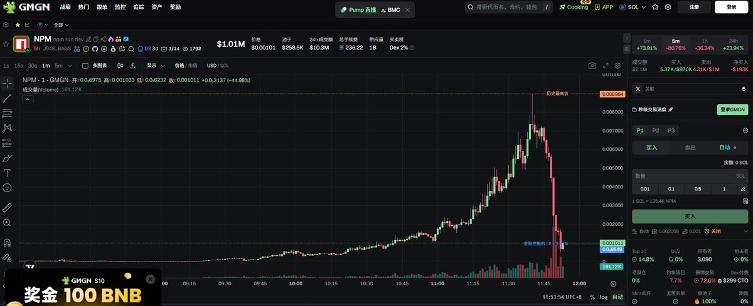Image resolution: width=753 pixels, height=306 pixels.
Task: Click the 注册 register button
Action: [x=694, y=7]
